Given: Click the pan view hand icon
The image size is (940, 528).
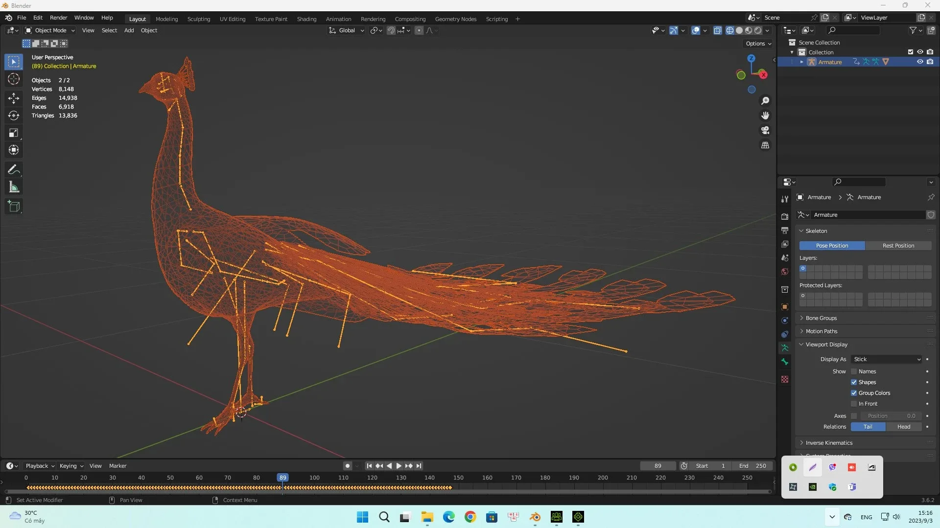Looking at the screenshot, I should tap(765, 115).
